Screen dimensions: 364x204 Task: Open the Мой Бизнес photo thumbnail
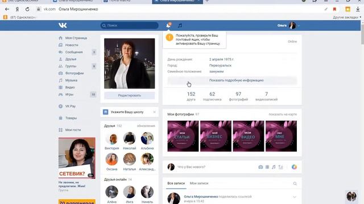pyautogui.click(x=216, y=136)
